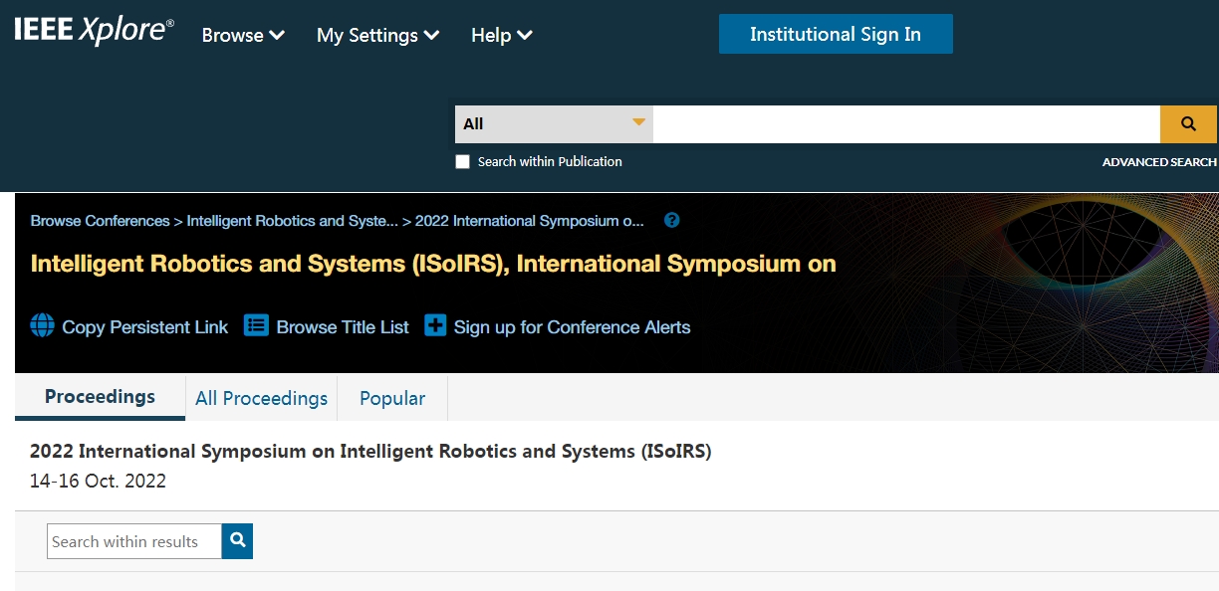Go to Browse Conferences breadcrumb link
Image resolution: width=1219 pixels, height=591 pixels.
coord(100,221)
